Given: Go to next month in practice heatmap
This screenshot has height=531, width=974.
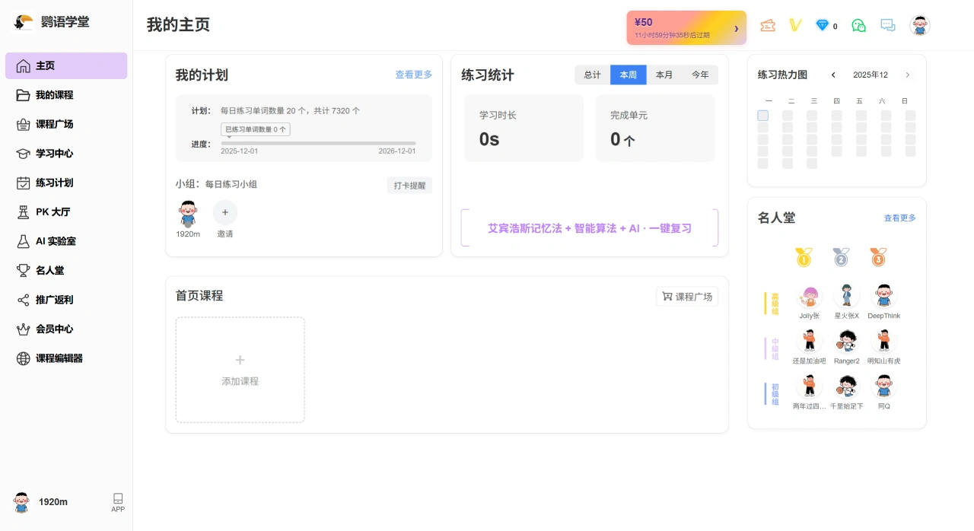Looking at the screenshot, I should [x=907, y=75].
